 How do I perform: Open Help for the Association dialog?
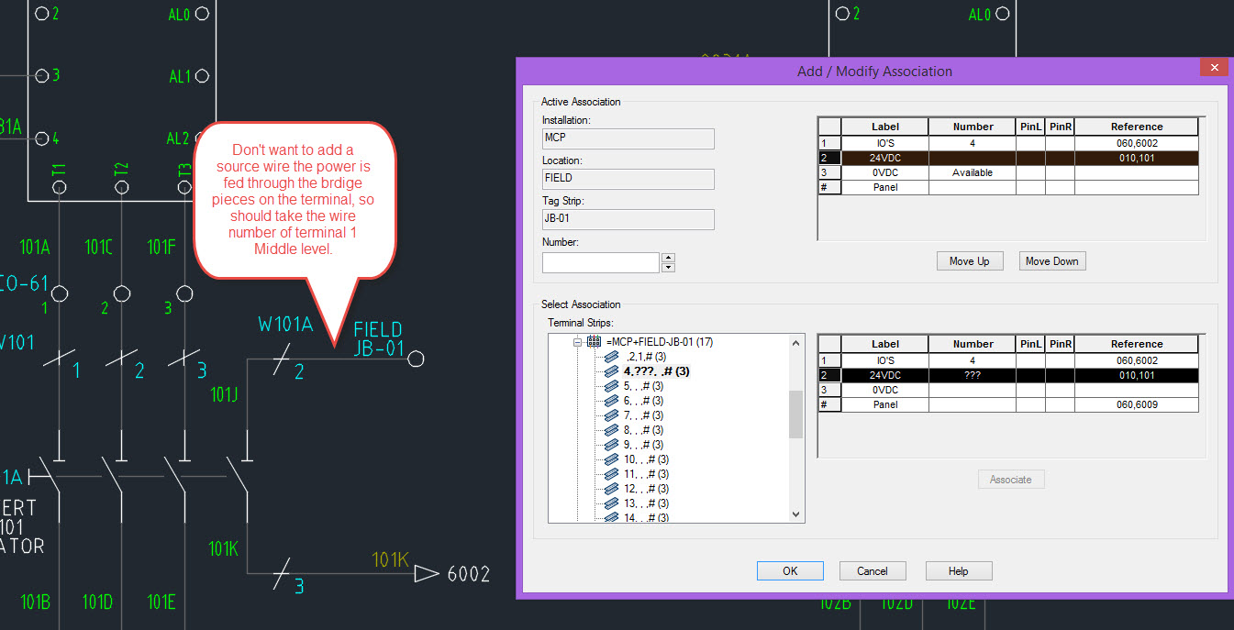[x=958, y=570]
